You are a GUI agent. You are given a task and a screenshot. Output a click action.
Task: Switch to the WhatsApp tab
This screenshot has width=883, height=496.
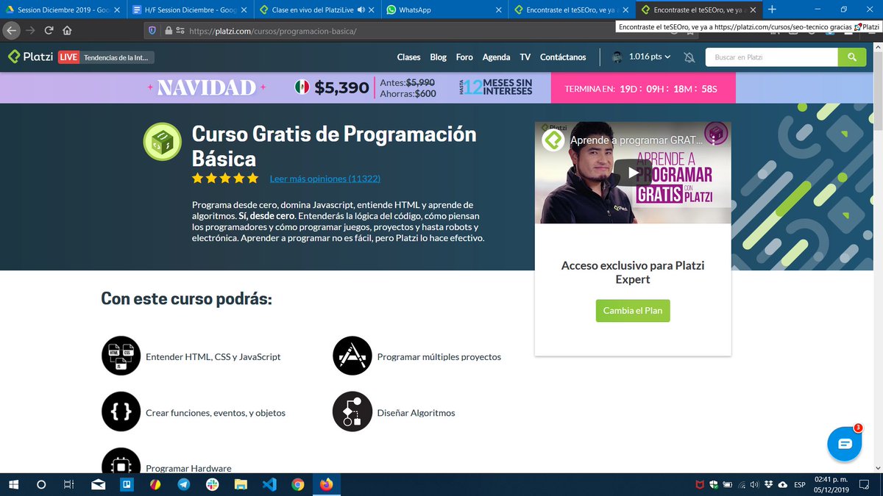tap(444, 10)
